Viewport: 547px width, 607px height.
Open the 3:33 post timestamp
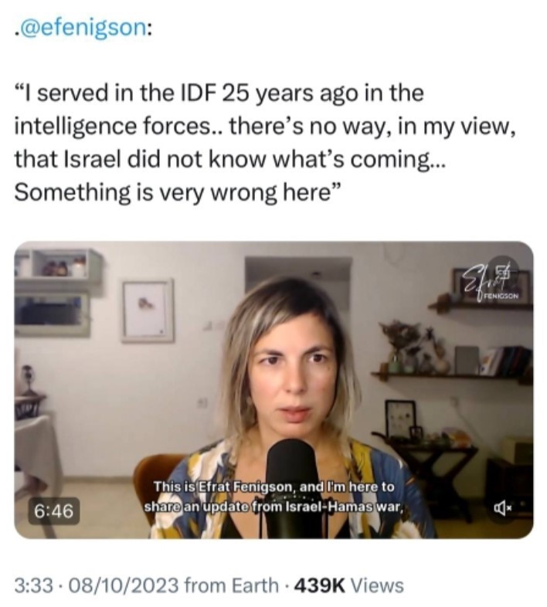[x=33, y=585]
